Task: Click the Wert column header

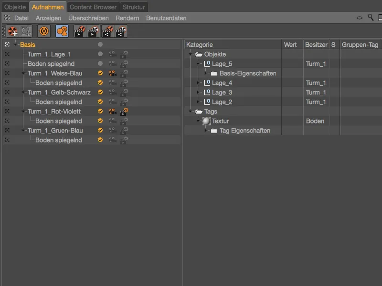Action: point(292,44)
